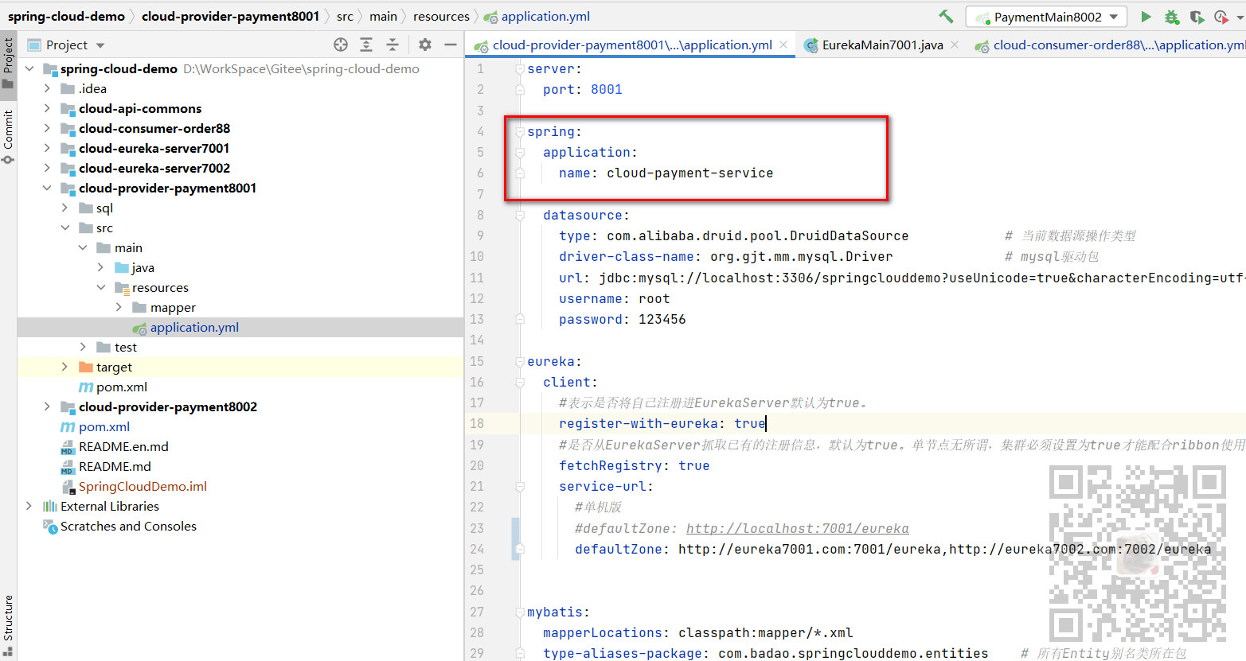Collapse the cloud-provider-payment8001 module
Screen dimensions: 1246x661
pyautogui.click(x=47, y=189)
